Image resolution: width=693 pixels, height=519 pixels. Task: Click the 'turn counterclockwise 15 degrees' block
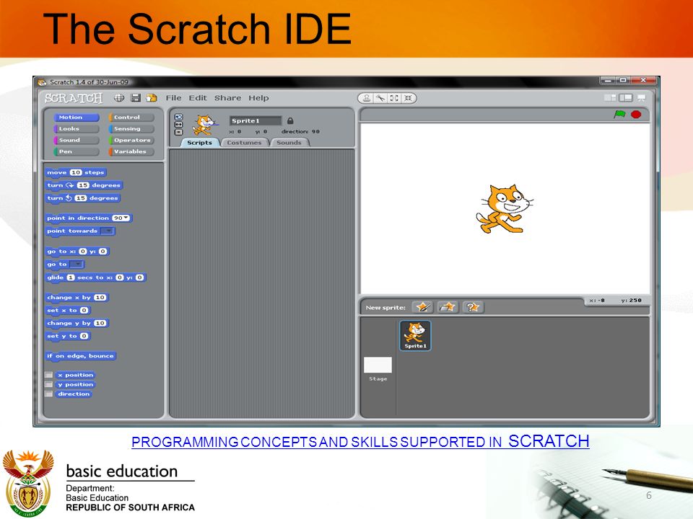coord(82,198)
